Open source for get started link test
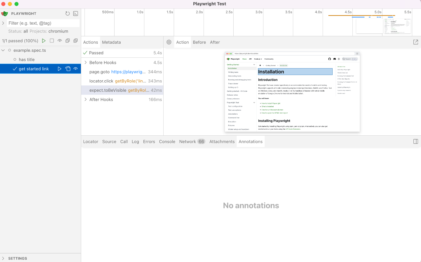 pyautogui.click(x=68, y=69)
